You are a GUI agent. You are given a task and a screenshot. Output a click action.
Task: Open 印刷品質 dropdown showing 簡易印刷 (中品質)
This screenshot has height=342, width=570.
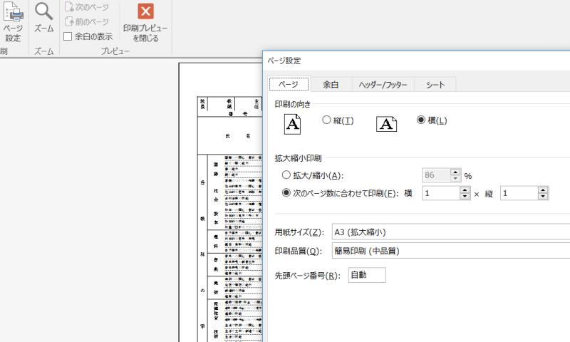point(451,251)
